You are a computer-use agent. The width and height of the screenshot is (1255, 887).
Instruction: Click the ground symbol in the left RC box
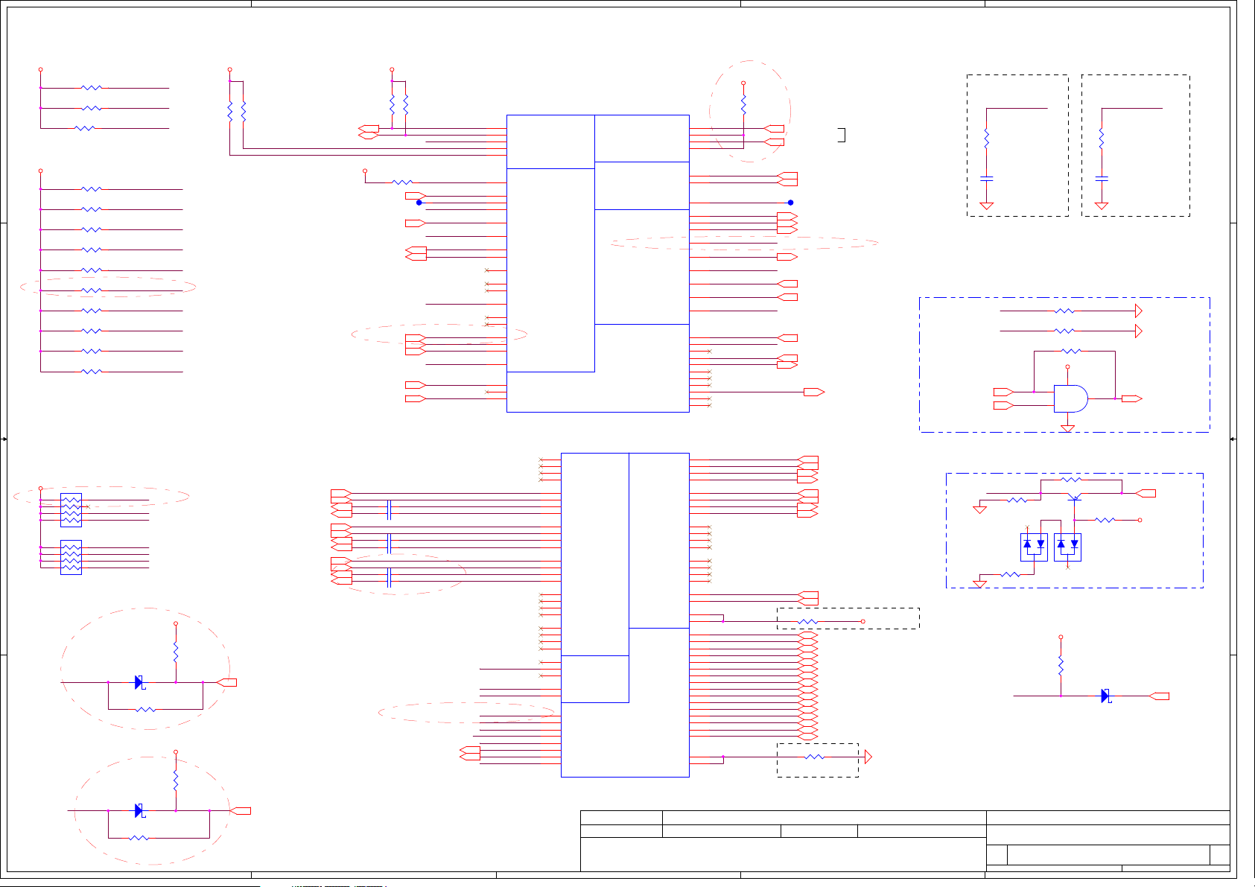[986, 206]
